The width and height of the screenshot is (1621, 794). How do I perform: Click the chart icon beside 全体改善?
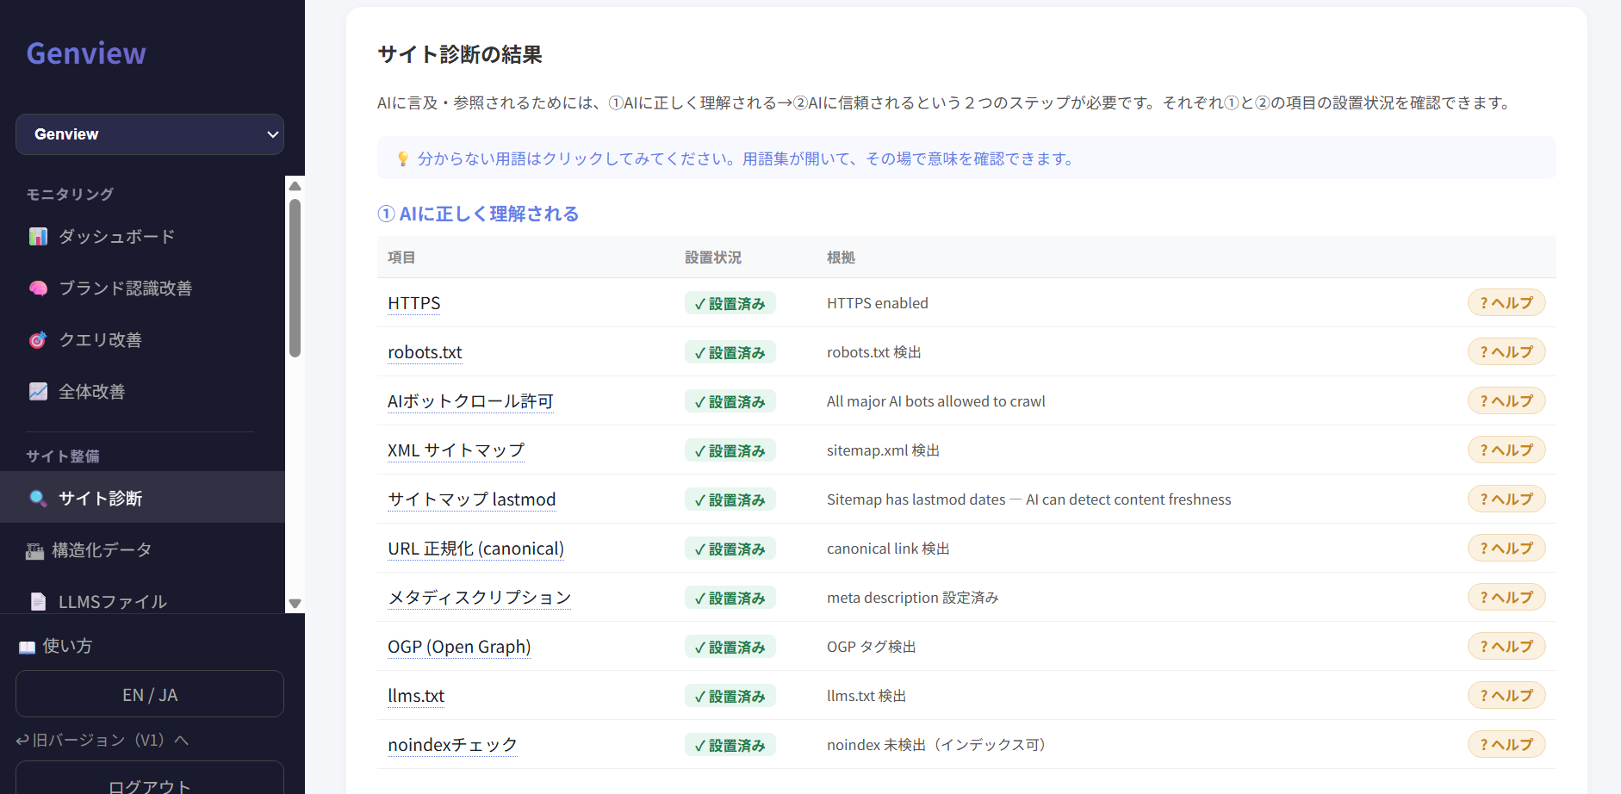38,392
